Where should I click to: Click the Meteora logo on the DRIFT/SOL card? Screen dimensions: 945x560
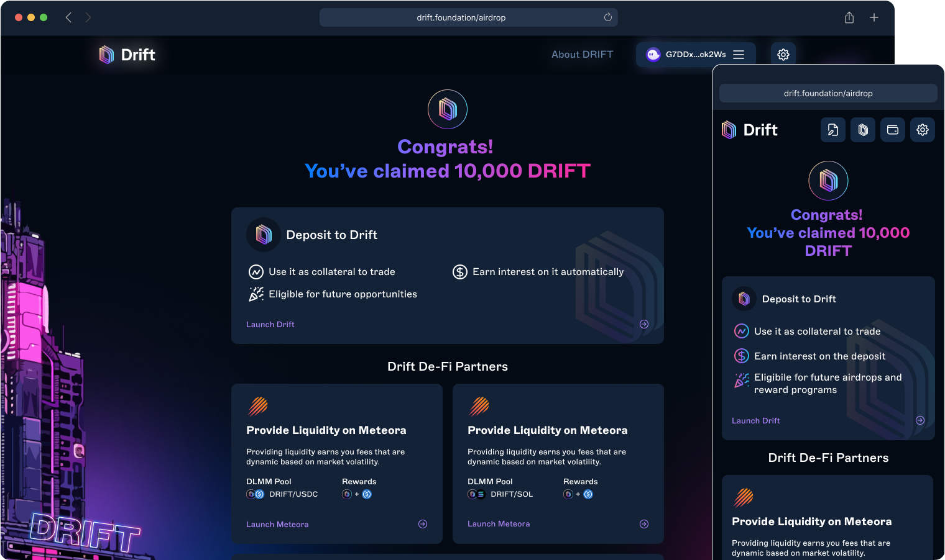pos(479,407)
